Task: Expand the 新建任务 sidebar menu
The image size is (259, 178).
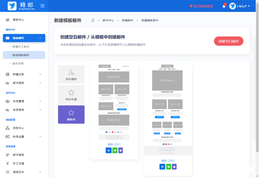Action: [24, 74]
